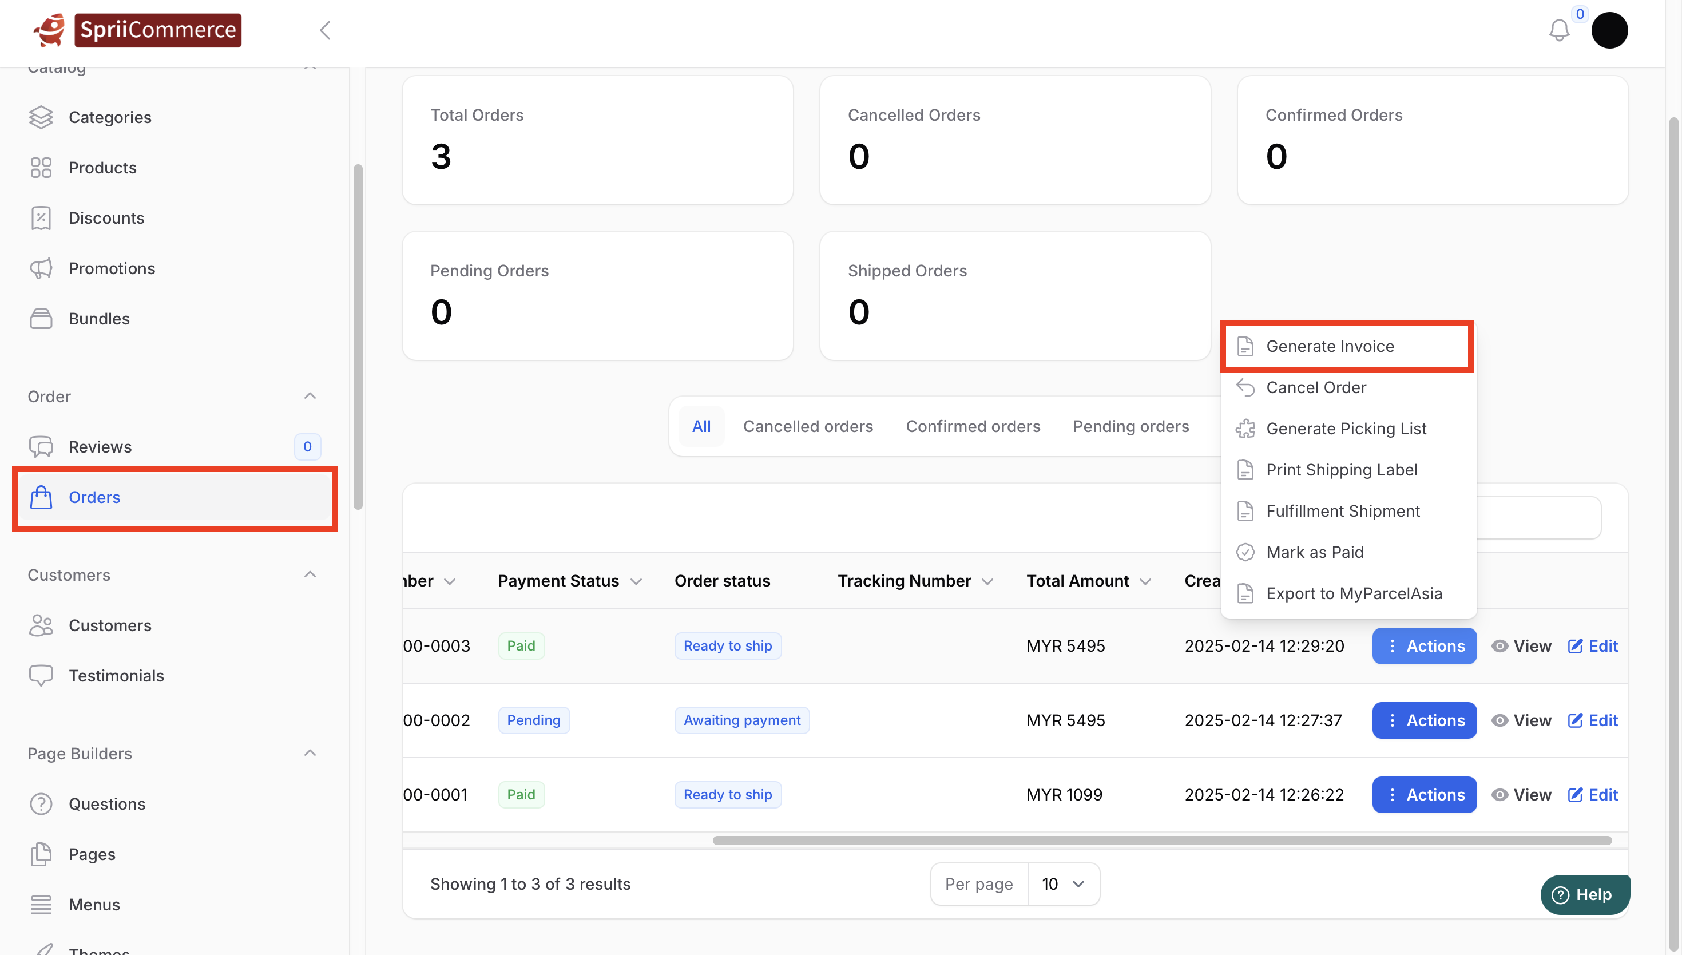This screenshot has width=1682, height=955.
Task: Open Categories from the sidebar
Action: (109, 117)
